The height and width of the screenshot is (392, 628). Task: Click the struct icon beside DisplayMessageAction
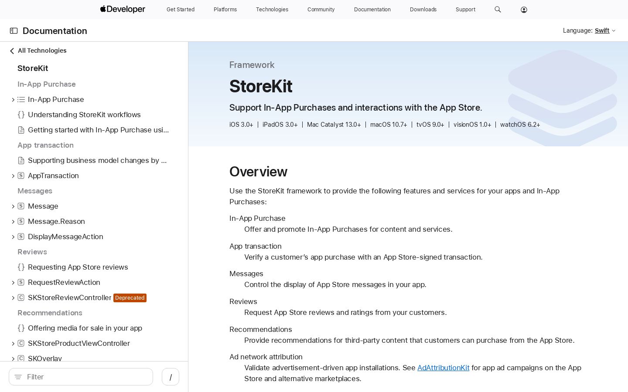pos(21,237)
